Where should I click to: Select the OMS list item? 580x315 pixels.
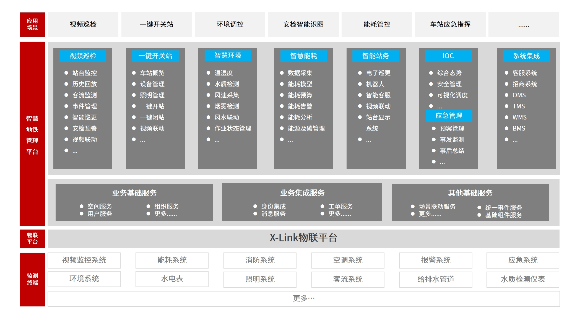519,95
